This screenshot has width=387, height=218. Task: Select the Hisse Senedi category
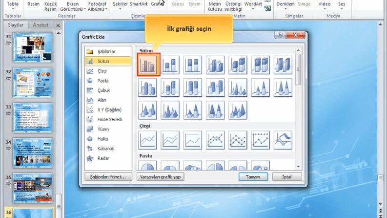(108, 119)
